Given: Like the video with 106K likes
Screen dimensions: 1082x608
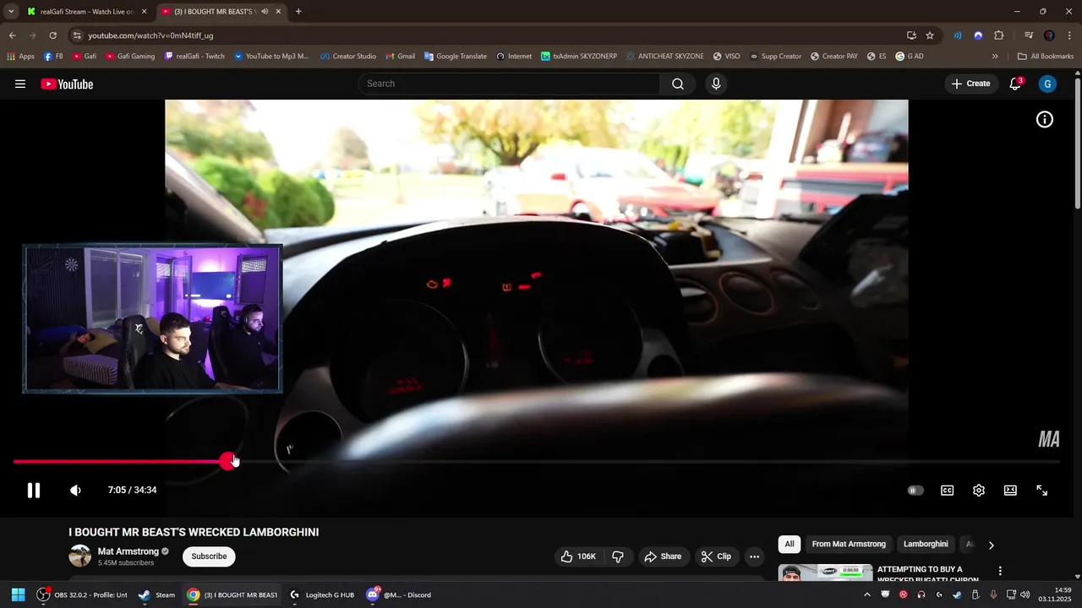Looking at the screenshot, I should [578, 556].
